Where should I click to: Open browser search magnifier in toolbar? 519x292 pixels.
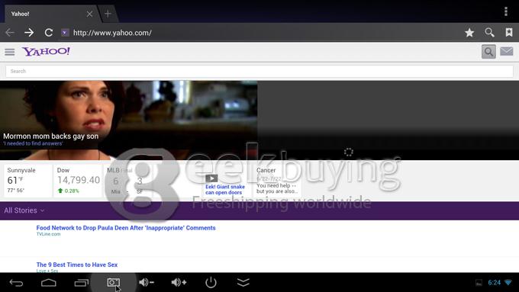(x=489, y=33)
